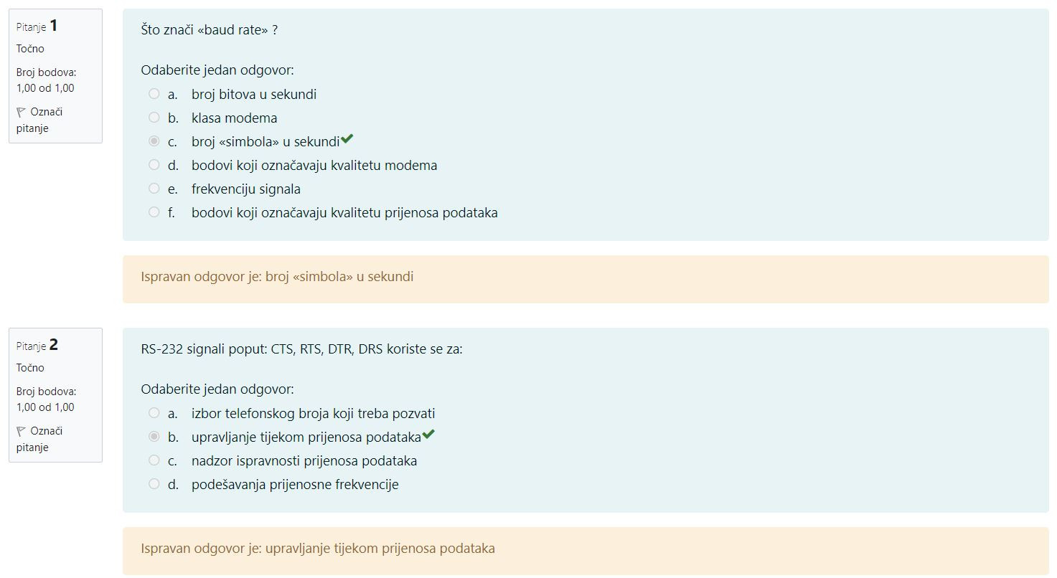Select radio option 'klasa modema'

[x=154, y=118]
